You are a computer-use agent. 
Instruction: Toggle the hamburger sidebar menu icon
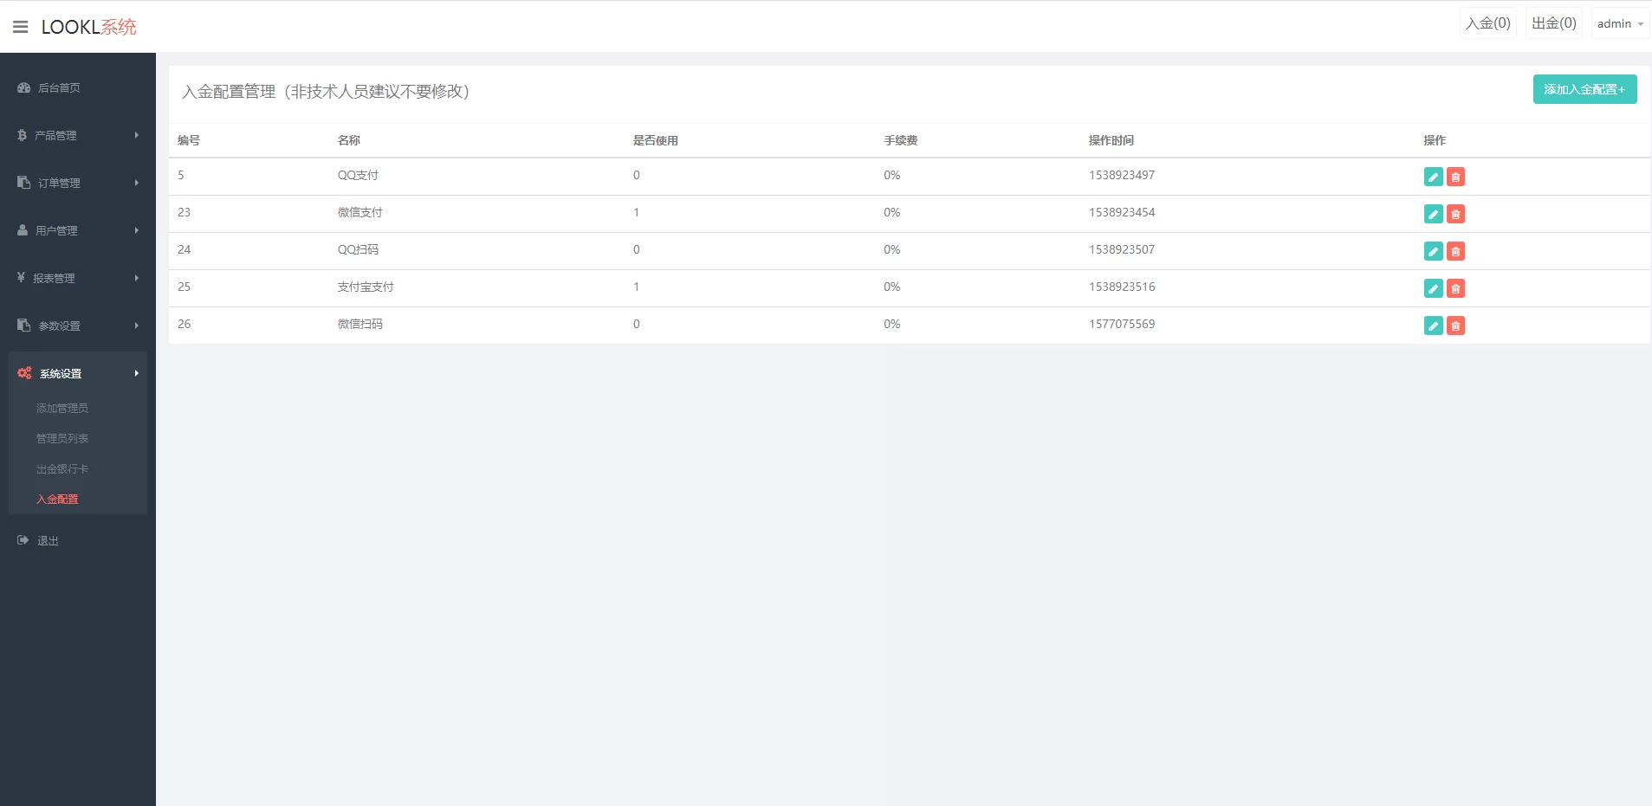tap(21, 27)
